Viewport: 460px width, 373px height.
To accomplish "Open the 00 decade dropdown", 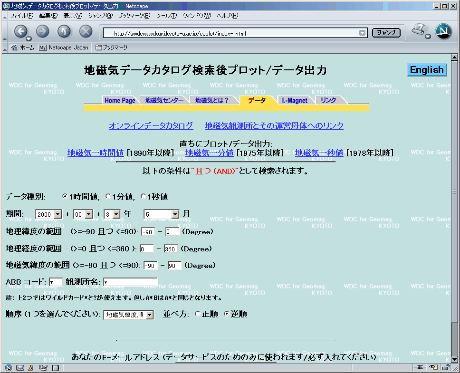I will [x=83, y=214].
